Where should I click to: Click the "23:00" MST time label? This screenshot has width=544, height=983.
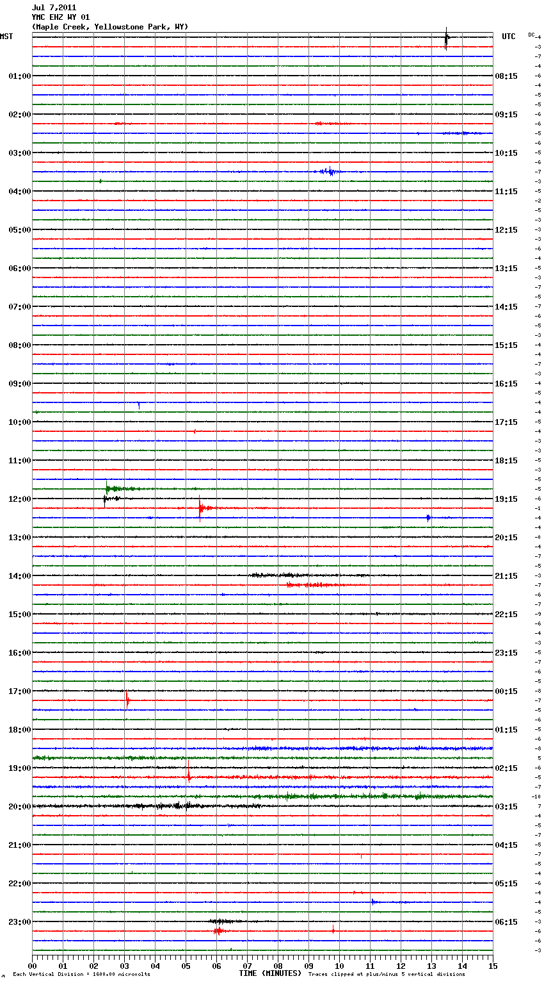tap(20, 921)
